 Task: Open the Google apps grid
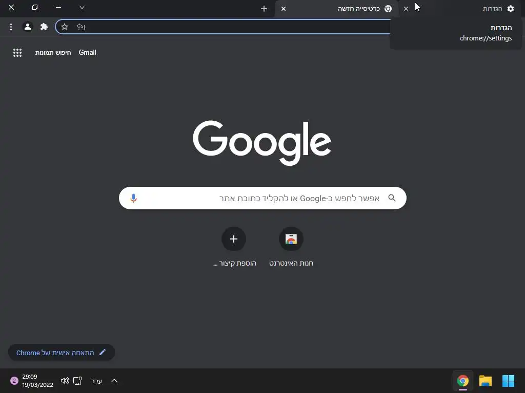(17, 53)
